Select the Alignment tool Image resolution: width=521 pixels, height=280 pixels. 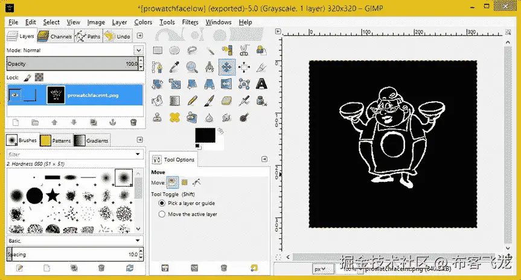(245, 67)
